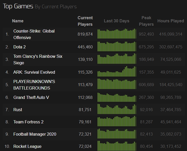Image resolution: width=187 pixels, height=151 pixels.
Task: Click Dota 2 30-day player chart
Action: pos(117,46)
